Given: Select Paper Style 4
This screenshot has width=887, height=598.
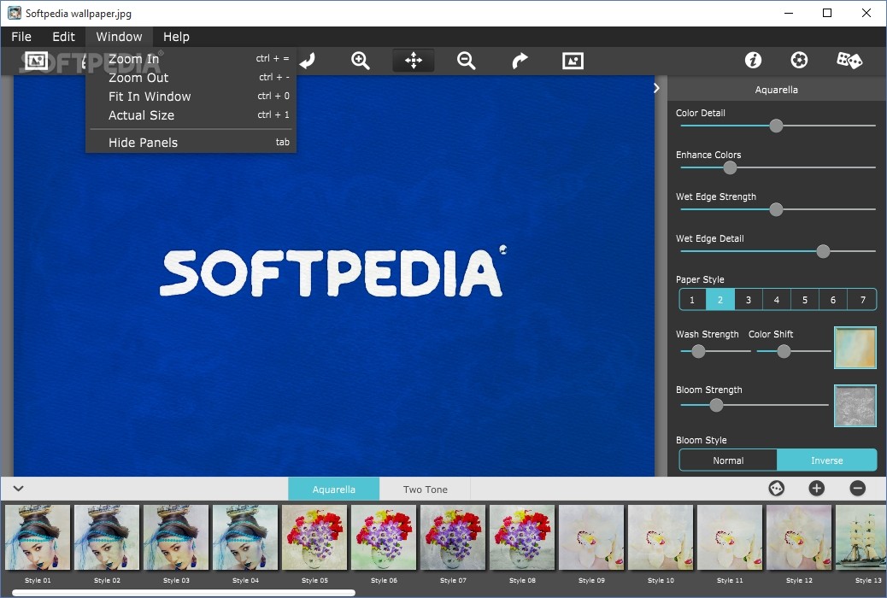Looking at the screenshot, I should pyautogui.click(x=777, y=300).
